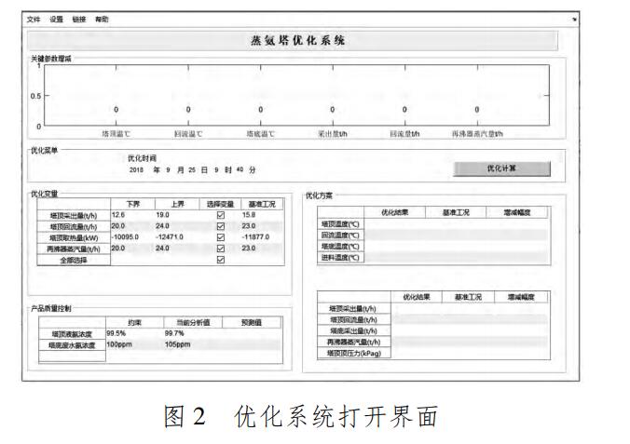
Task: Click the 塔顶采出量 lower bound field 12.6
Action: (x=119, y=215)
